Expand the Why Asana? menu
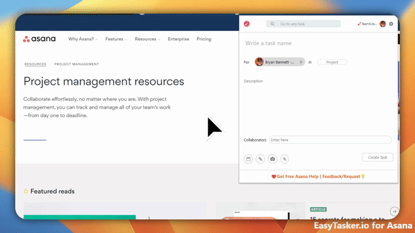This screenshot has height=233, width=415. [83, 39]
